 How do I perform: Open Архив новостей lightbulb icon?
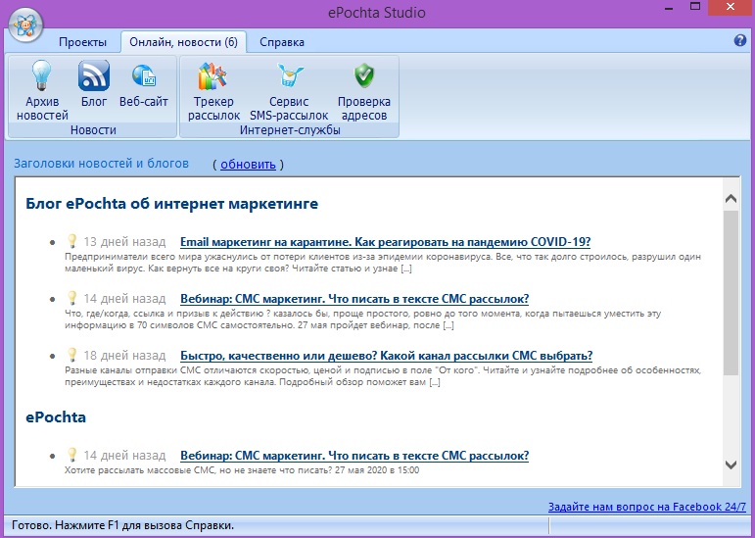(x=42, y=75)
